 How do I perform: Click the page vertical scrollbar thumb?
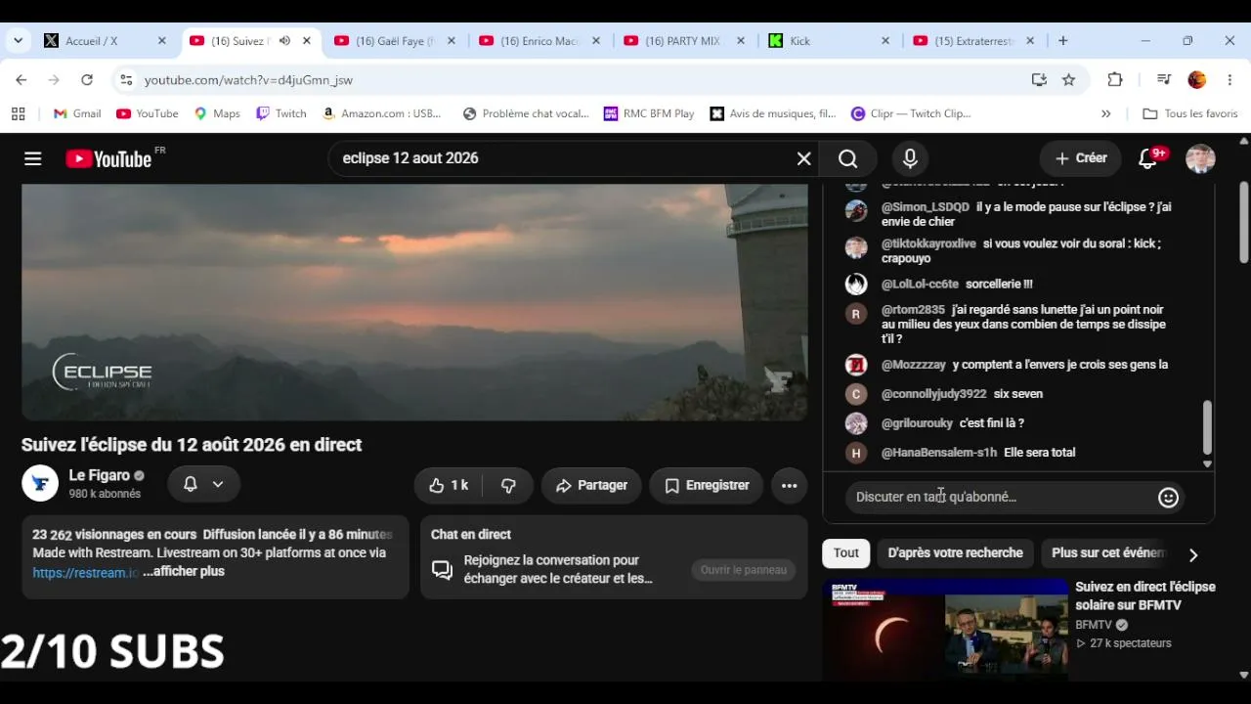click(x=1243, y=222)
